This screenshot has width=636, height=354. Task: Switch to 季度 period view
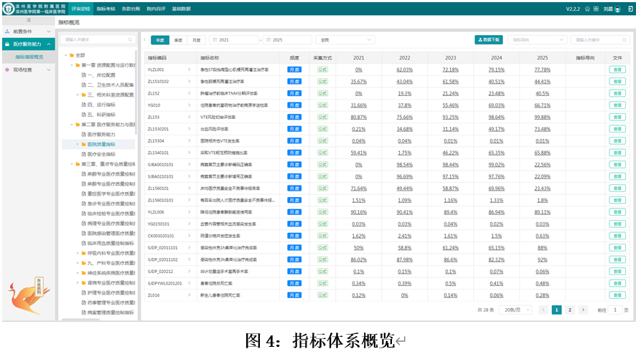(178, 40)
